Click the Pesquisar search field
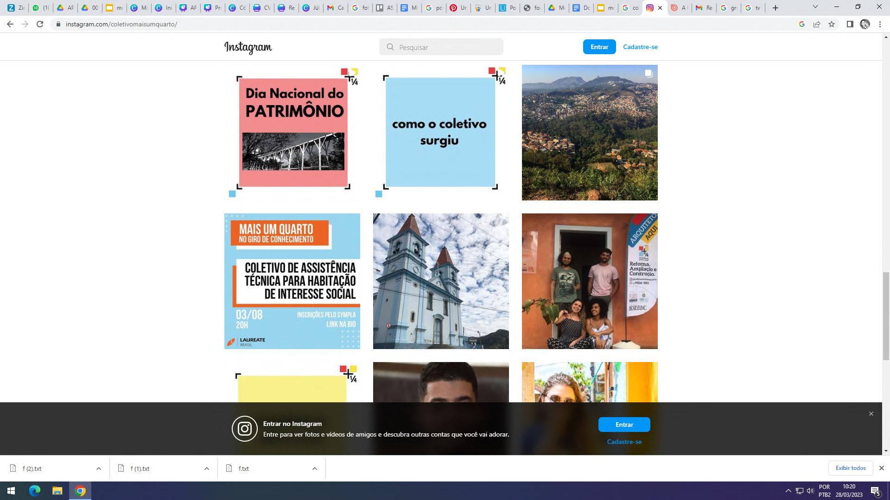Screen dimensions: 890x500 pos(441,47)
